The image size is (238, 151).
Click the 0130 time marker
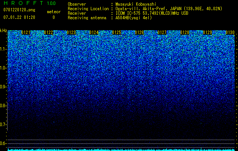coord(230,32)
